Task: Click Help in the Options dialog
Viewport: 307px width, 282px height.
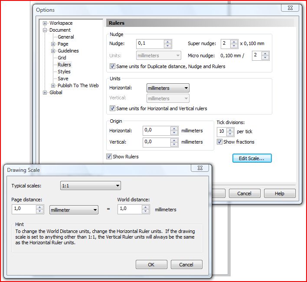Action: pos(280,193)
